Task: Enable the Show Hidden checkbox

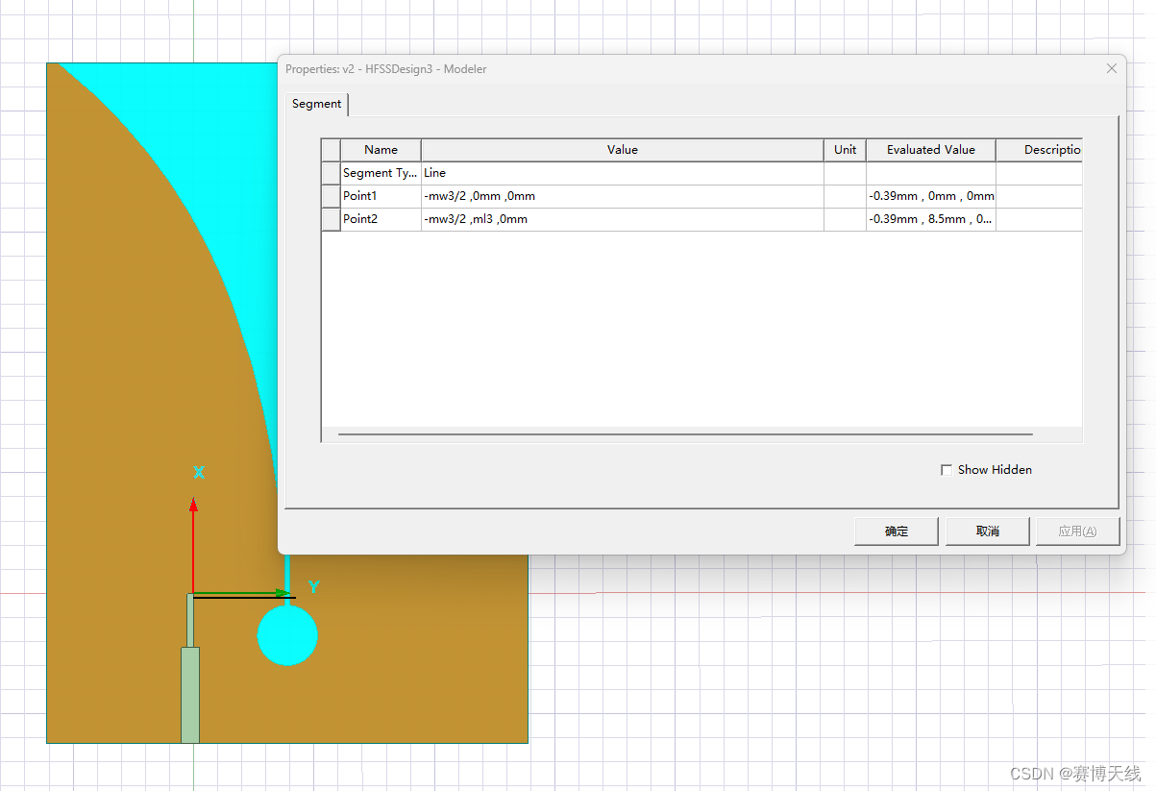Action: (x=947, y=470)
